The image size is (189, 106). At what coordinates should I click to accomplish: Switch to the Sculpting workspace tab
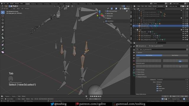[40, 4]
